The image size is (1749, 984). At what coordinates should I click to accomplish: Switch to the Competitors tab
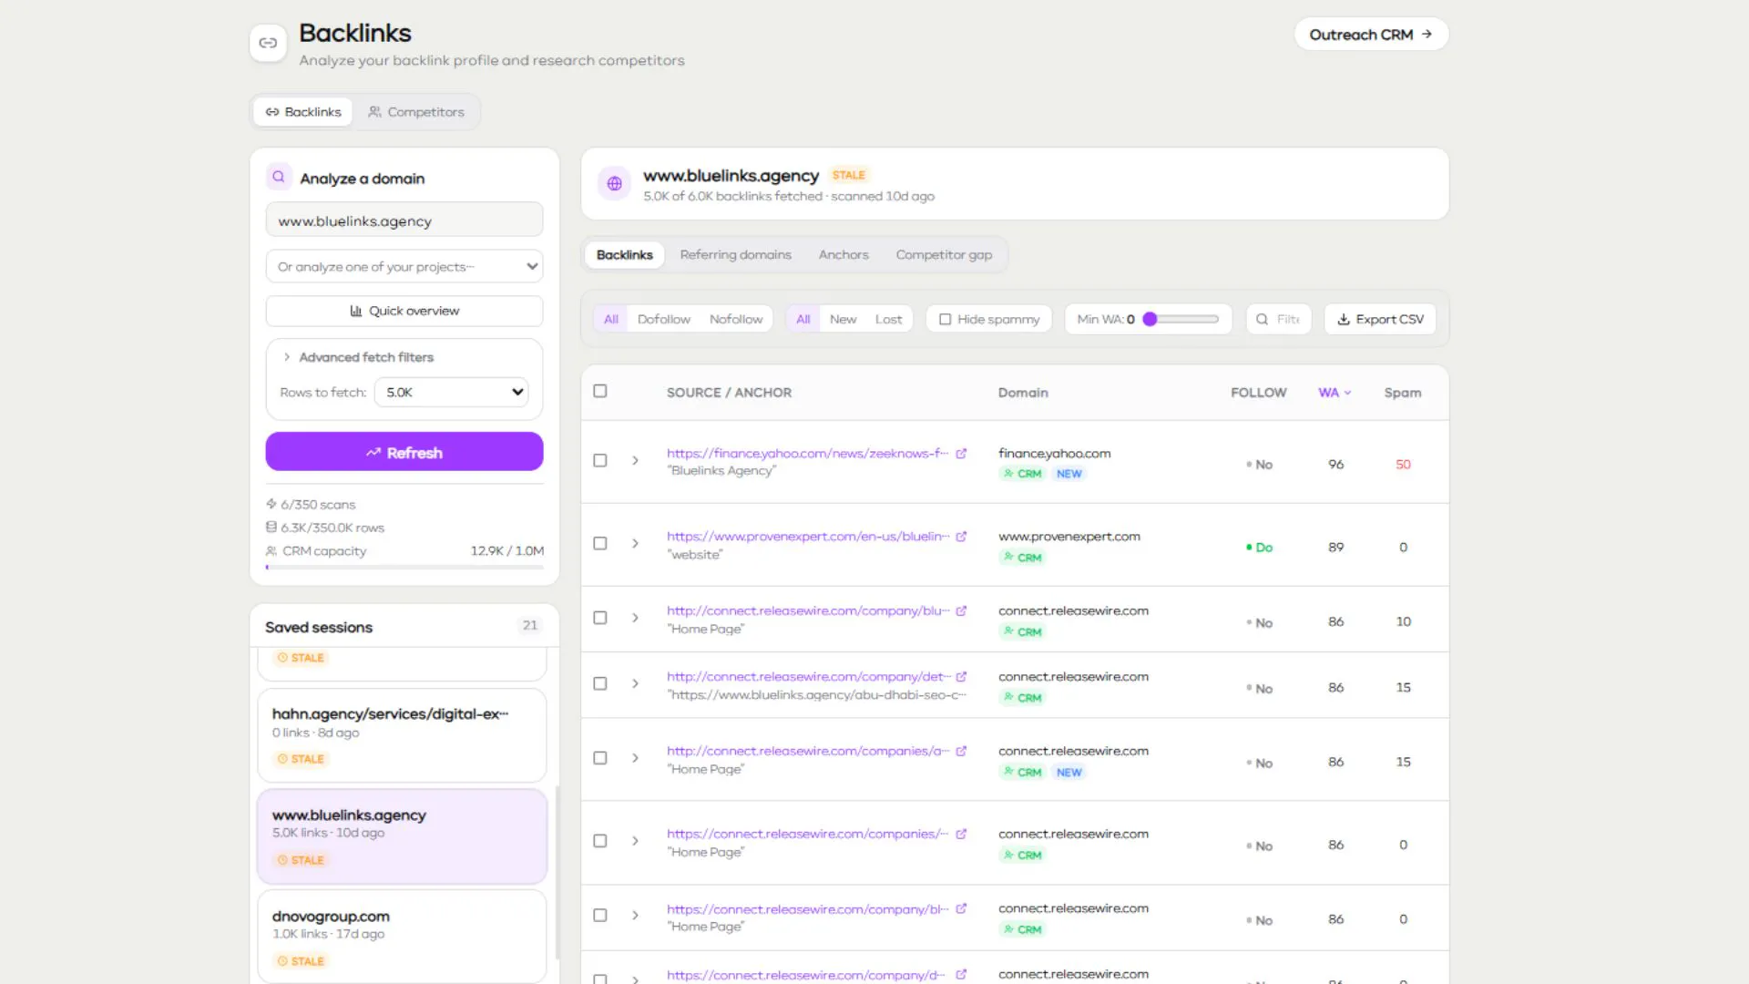[416, 112]
